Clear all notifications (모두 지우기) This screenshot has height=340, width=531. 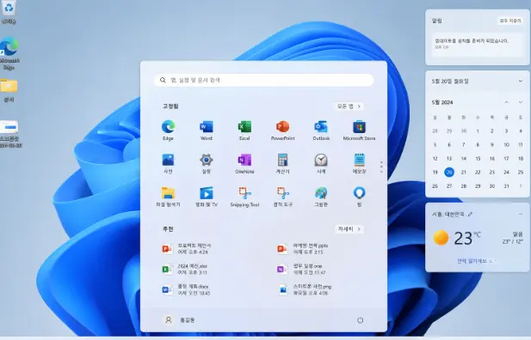[510, 21]
